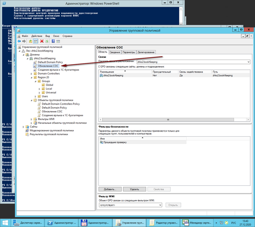Viewport: 255px width, 227px height.
Task: Select Создание ярлыка к 1С-бухгалтерии linked under domain
Action: (58, 70)
